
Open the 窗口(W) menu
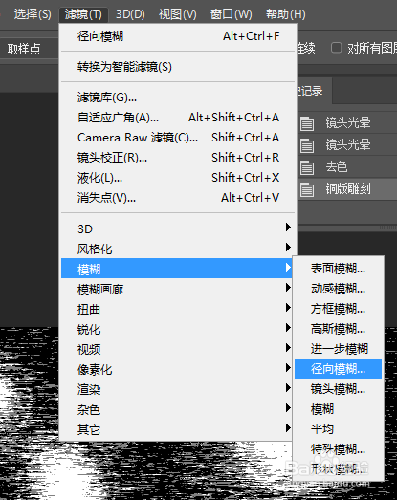[232, 14]
